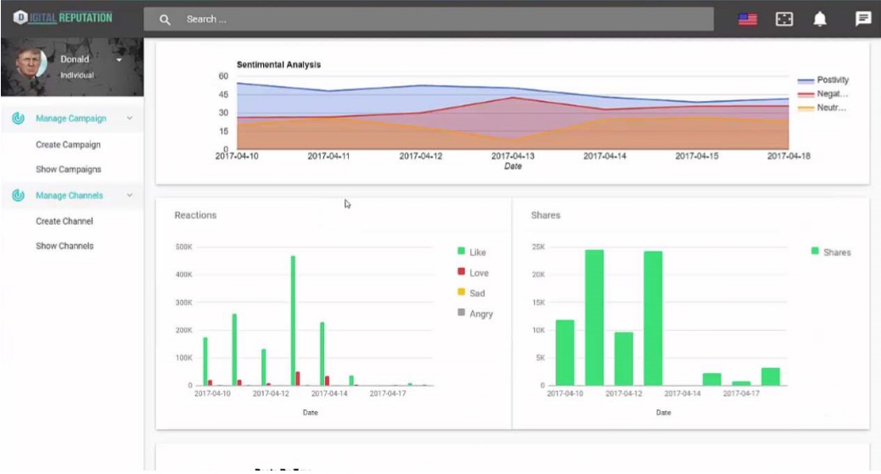Toggle the Sad series in Reactions legend
Screen dimensions: 881x474
[x=472, y=293]
